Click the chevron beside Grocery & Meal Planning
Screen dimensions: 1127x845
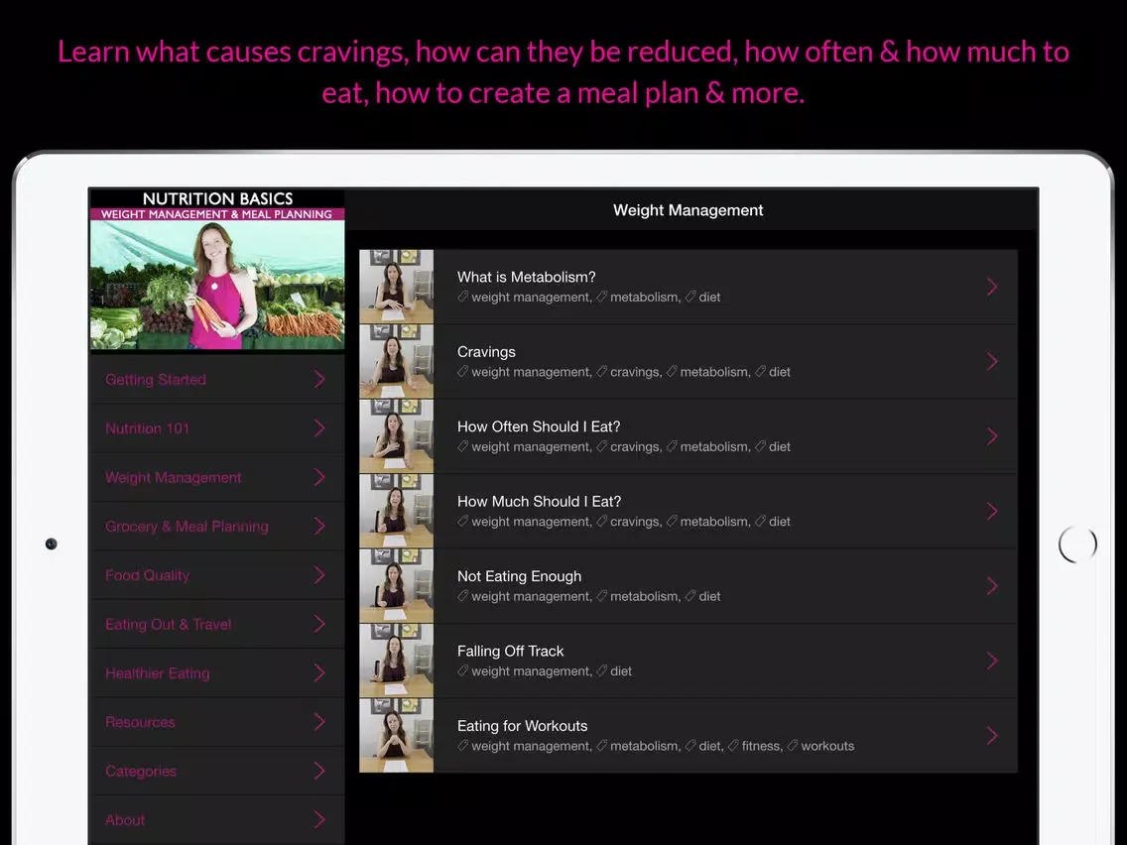pyautogui.click(x=319, y=526)
